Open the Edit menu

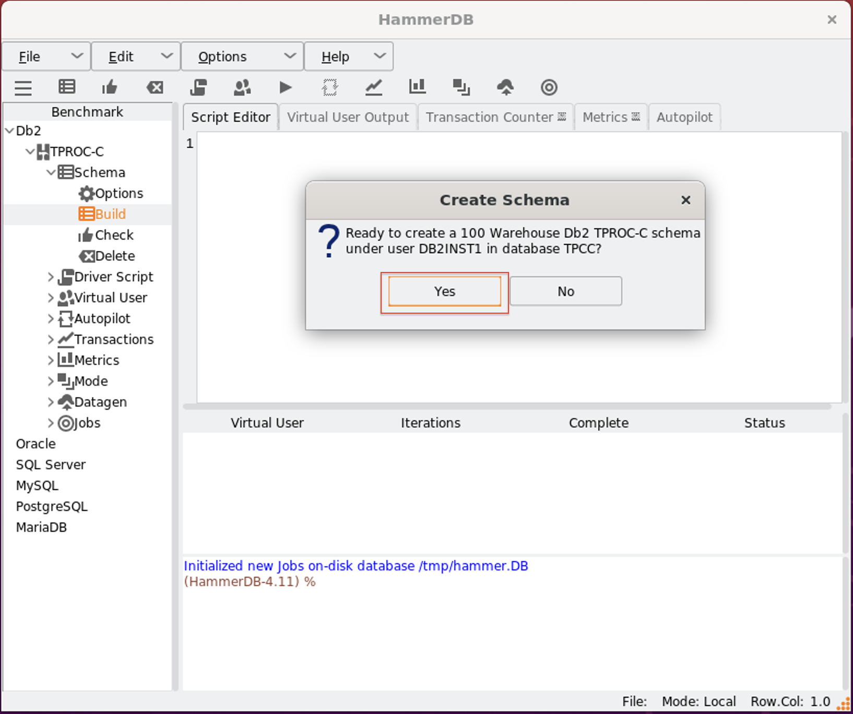pos(136,56)
